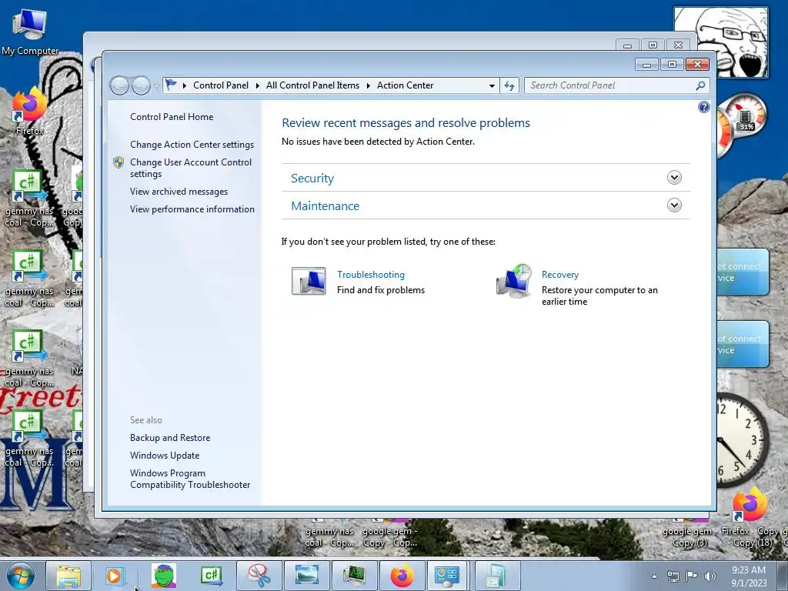The width and height of the screenshot is (788, 591).
Task: Open Change User Account Control settings
Action: pyautogui.click(x=191, y=168)
